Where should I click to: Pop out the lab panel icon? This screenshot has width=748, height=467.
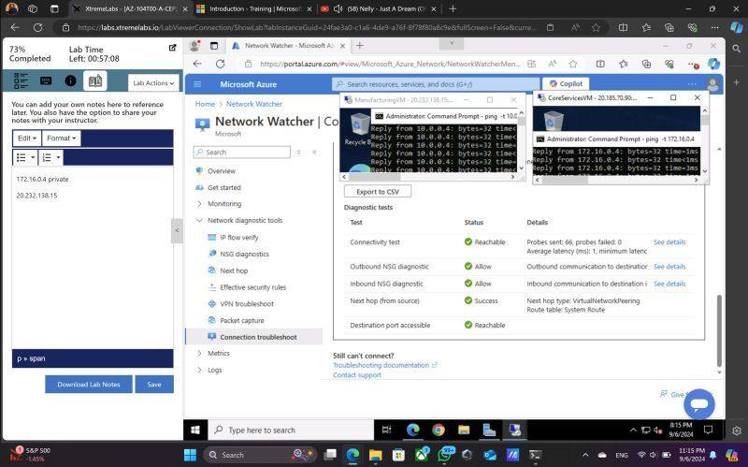[173, 48]
